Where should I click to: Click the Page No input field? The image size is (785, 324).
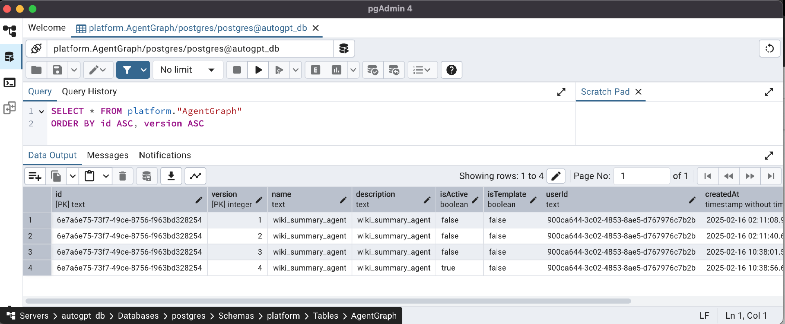[641, 176]
